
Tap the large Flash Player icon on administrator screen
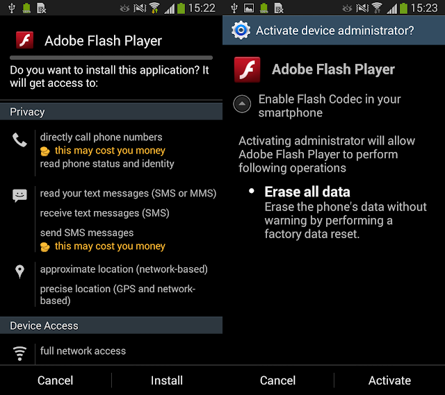click(248, 69)
